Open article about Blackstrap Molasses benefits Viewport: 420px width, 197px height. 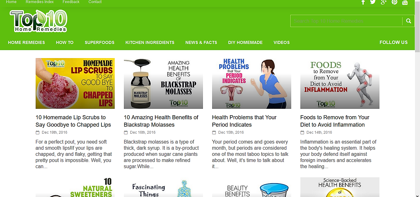click(x=161, y=121)
